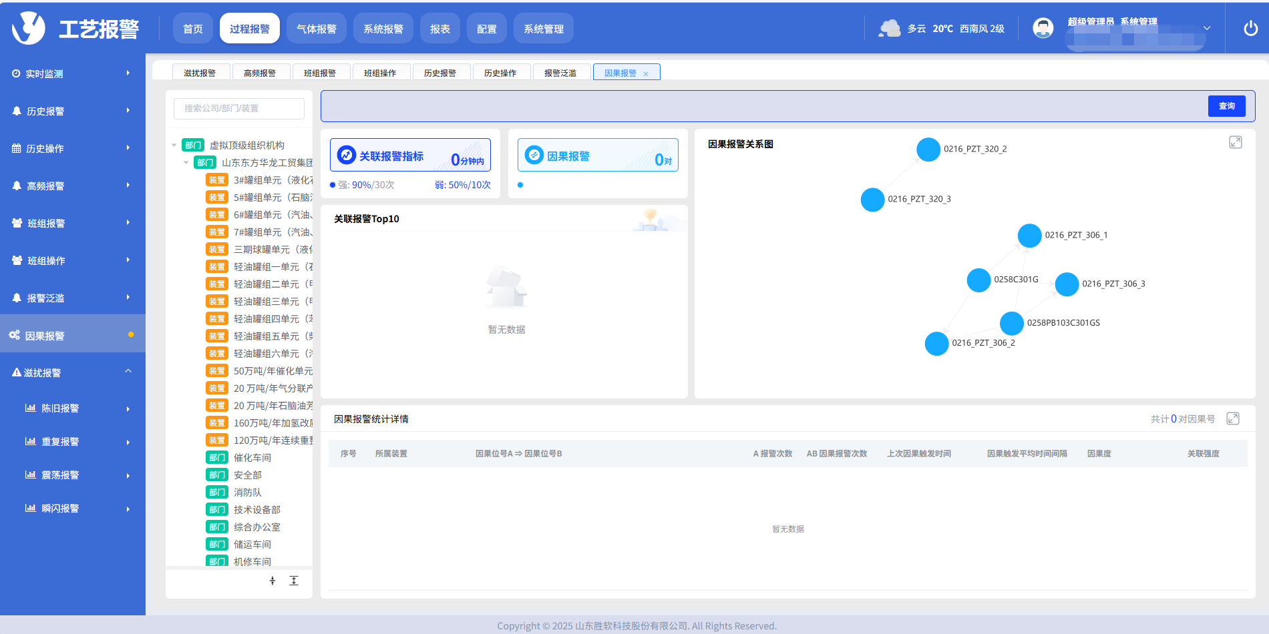The height and width of the screenshot is (634, 1269).
Task: Click the 工艺报警 logo icon
Action: point(28,28)
